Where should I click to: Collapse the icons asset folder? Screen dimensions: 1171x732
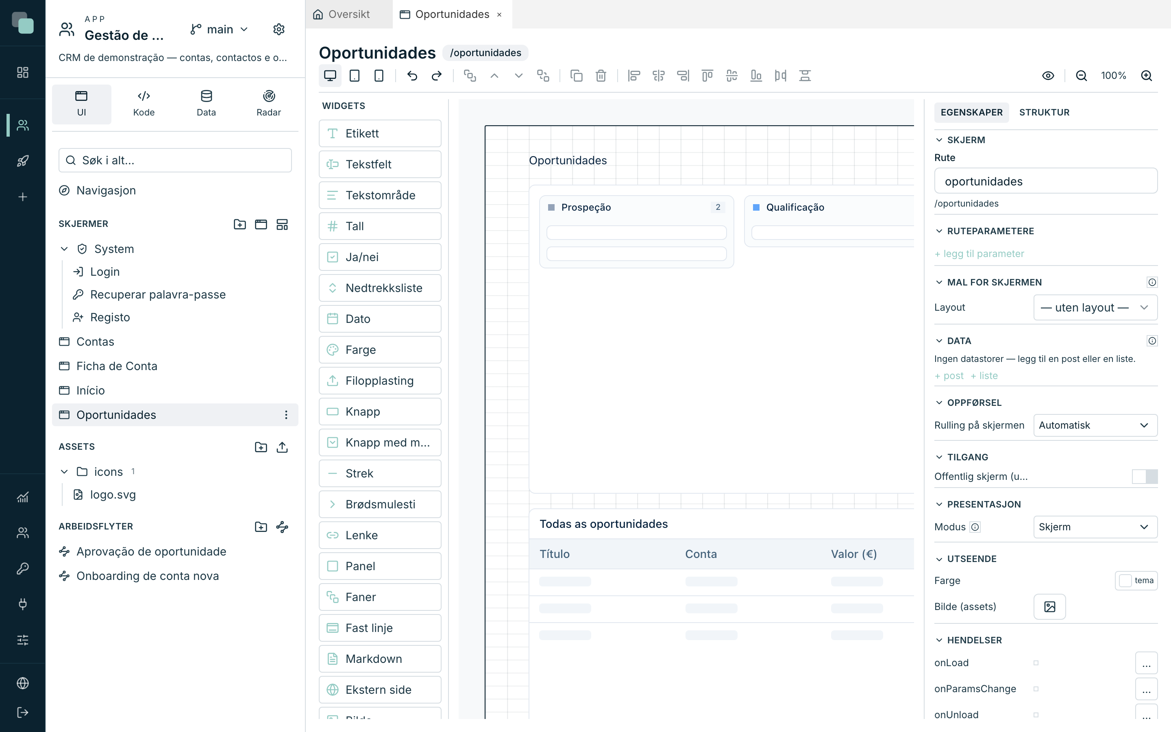(64, 472)
